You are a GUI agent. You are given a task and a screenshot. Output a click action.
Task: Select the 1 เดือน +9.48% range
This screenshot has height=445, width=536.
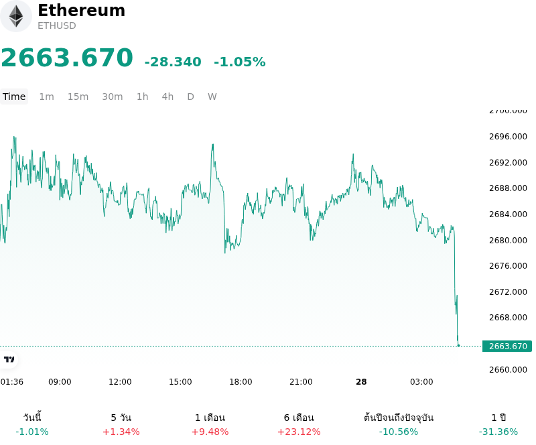(210, 424)
